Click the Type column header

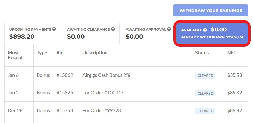(x=42, y=53)
